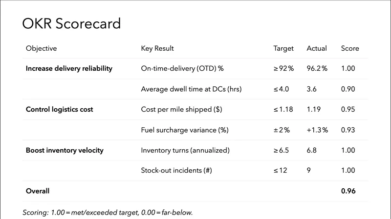
Task: Click the 96.2% actual value
Action: (x=317, y=68)
